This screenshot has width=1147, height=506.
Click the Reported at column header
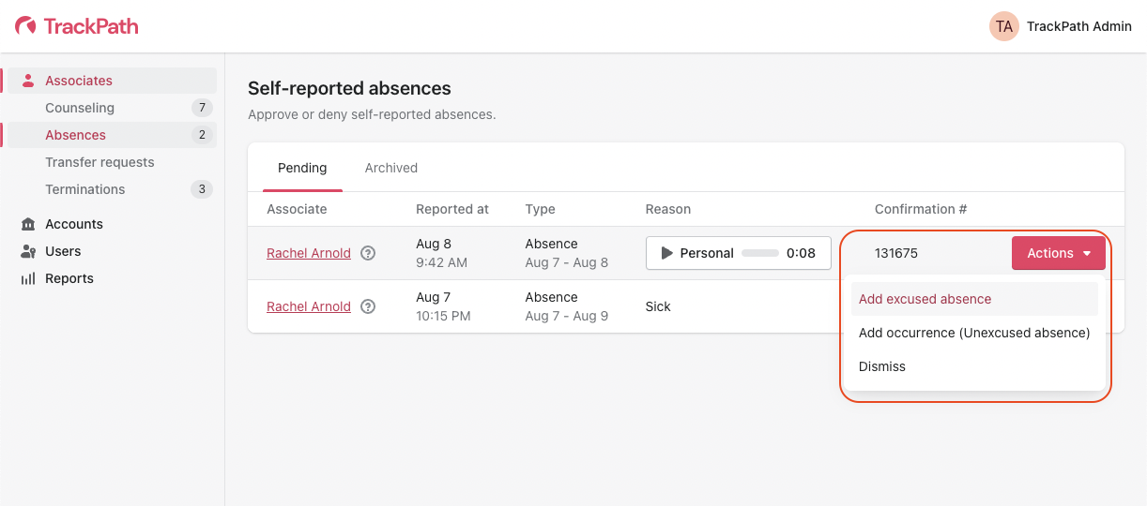452,209
